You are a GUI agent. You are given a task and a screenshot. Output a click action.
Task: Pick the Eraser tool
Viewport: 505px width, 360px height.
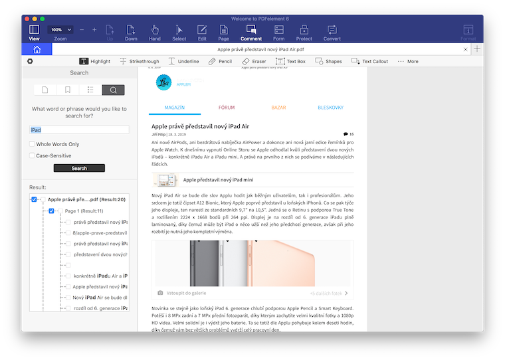tap(254, 61)
